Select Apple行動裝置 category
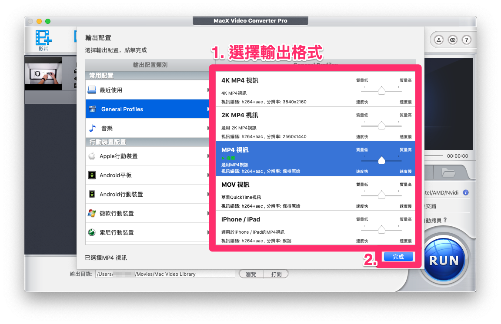501x324 pixels. 147,156
